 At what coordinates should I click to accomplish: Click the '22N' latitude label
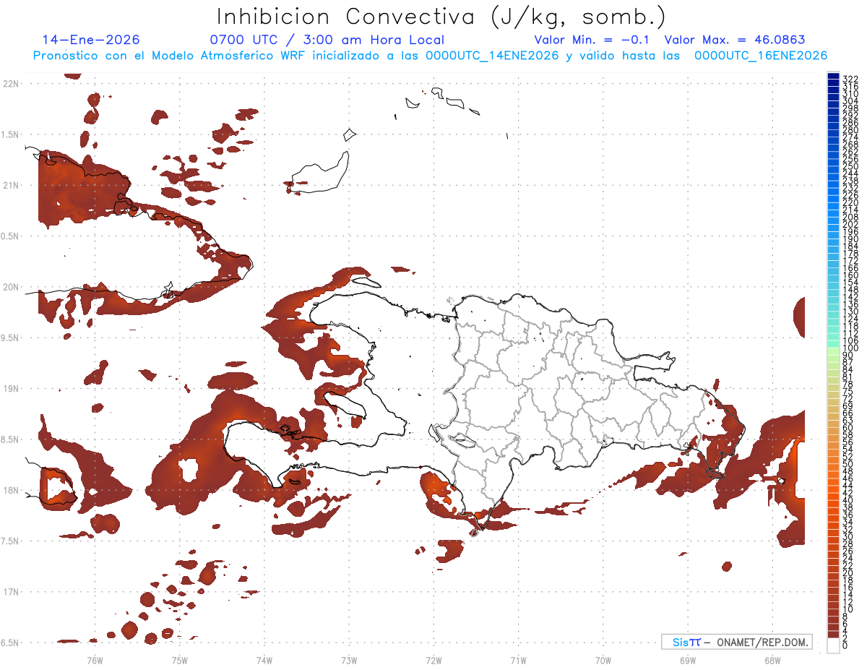pyautogui.click(x=11, y=84)
